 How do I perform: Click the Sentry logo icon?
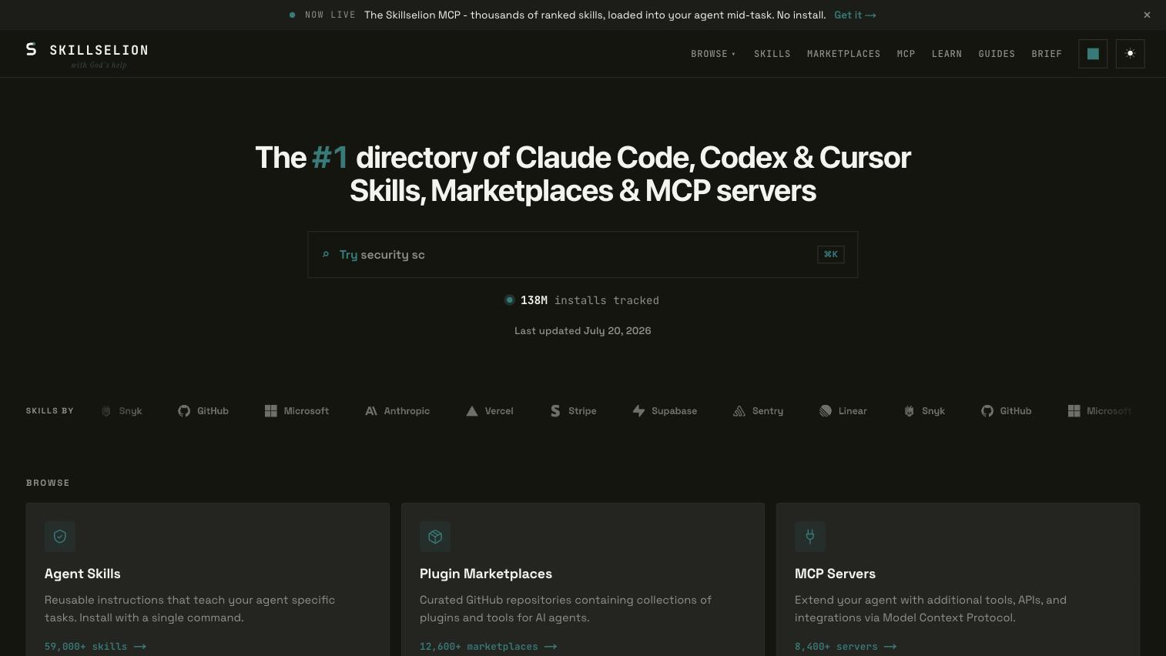click(739, 411)
